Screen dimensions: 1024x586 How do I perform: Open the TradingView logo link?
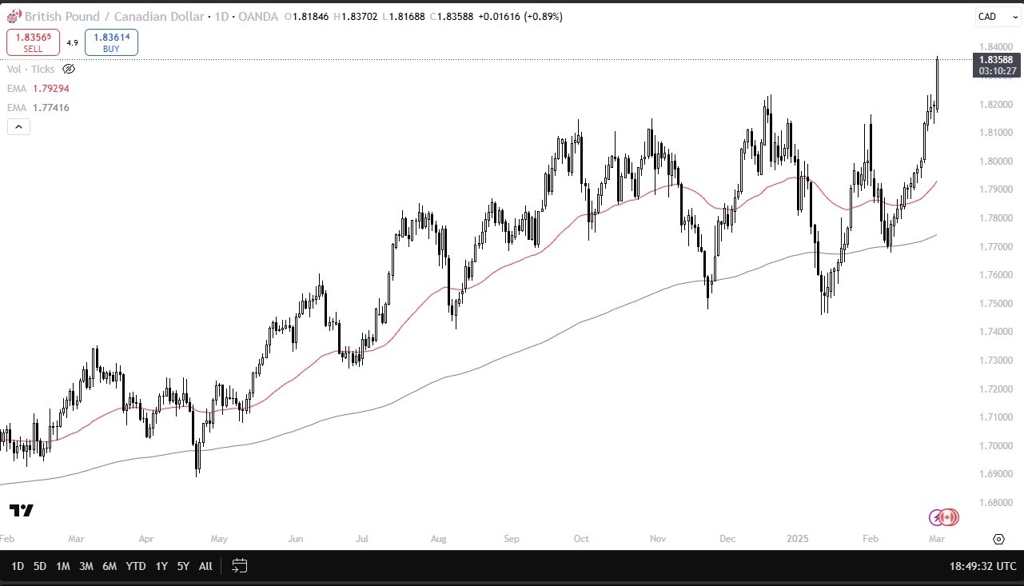pos(21,510)
